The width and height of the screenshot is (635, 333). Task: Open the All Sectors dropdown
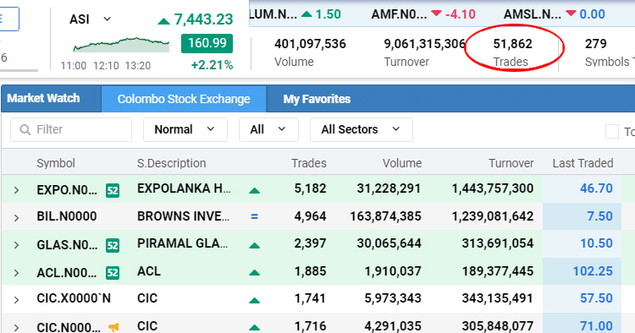[362, 129]
